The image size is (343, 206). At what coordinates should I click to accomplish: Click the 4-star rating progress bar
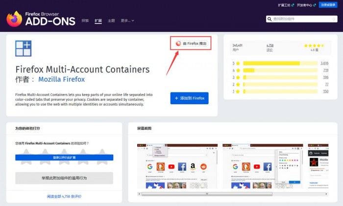(280, 70)
